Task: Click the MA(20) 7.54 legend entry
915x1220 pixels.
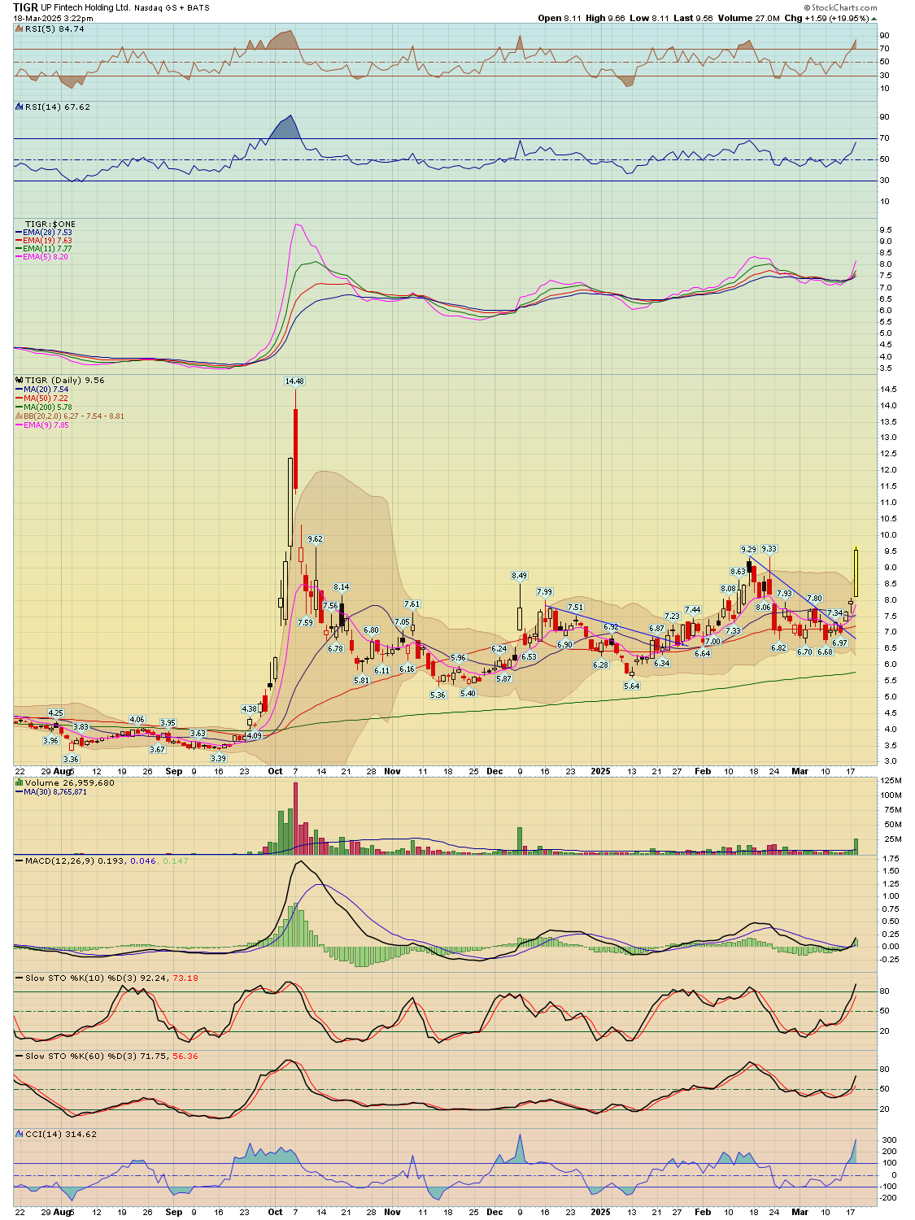Action: coord(46,390)
